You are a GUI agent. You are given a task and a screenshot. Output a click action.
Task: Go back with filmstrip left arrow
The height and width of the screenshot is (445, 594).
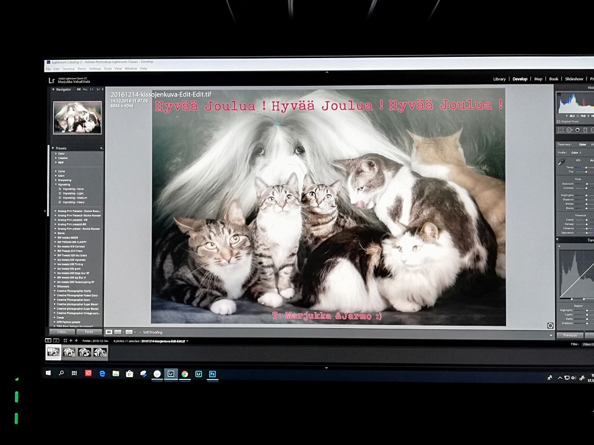[71, 341]
